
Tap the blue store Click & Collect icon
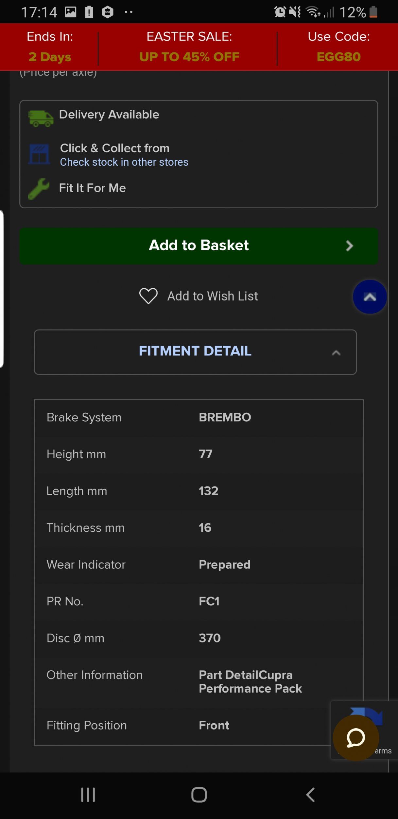[39, 154]
